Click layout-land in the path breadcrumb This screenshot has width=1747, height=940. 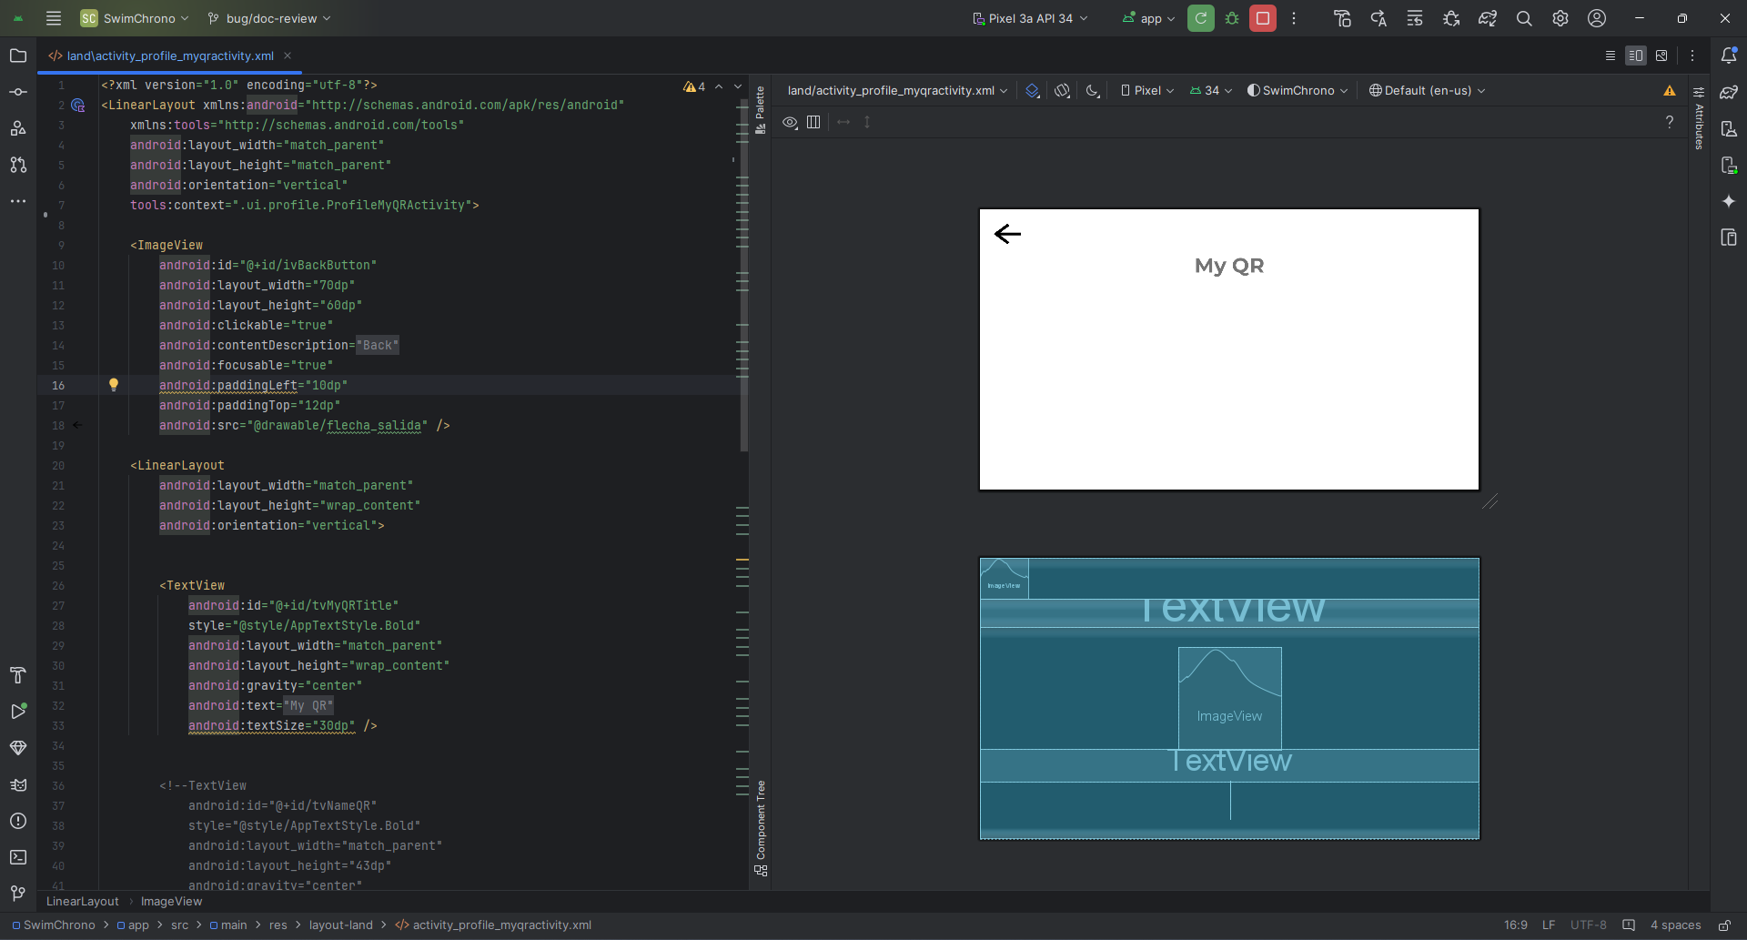pyautogui.click(x=340, y=925)
